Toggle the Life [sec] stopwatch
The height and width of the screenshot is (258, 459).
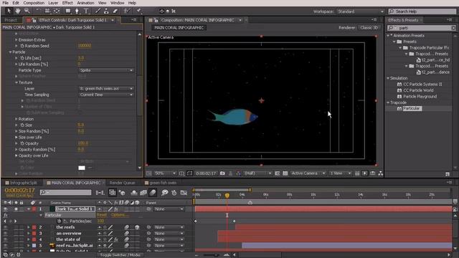[x=22, y=58]
